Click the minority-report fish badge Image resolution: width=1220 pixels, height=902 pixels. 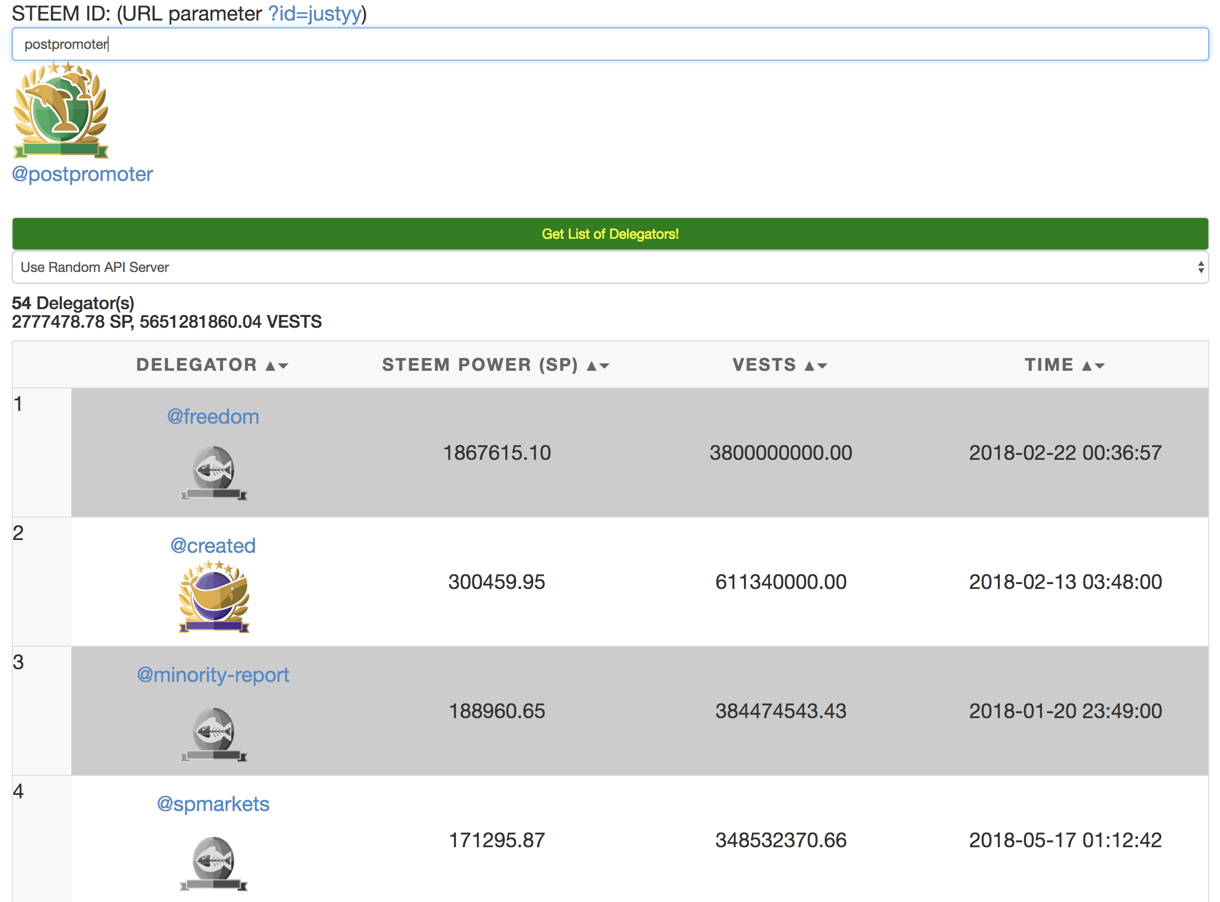[x=214, y=734]
